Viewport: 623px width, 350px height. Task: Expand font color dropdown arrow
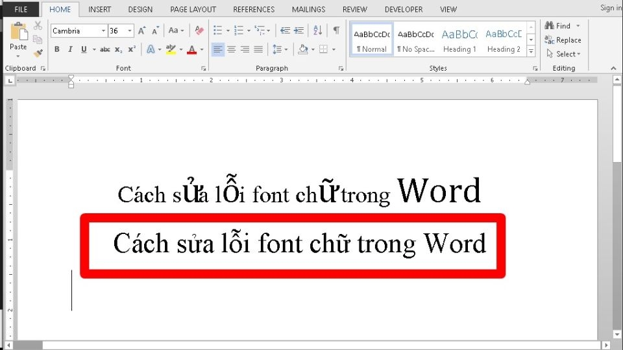[x=202, y=50]
